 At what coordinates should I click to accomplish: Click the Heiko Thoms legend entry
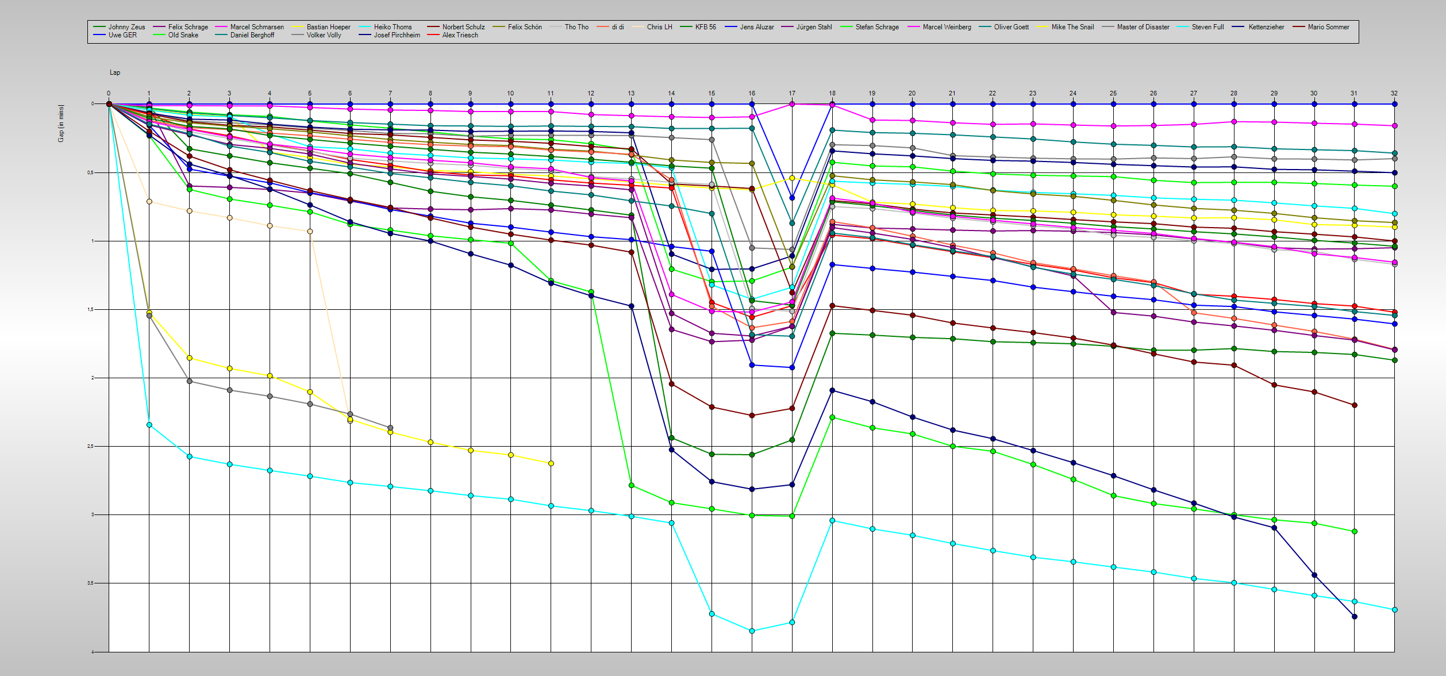(393, 27)
